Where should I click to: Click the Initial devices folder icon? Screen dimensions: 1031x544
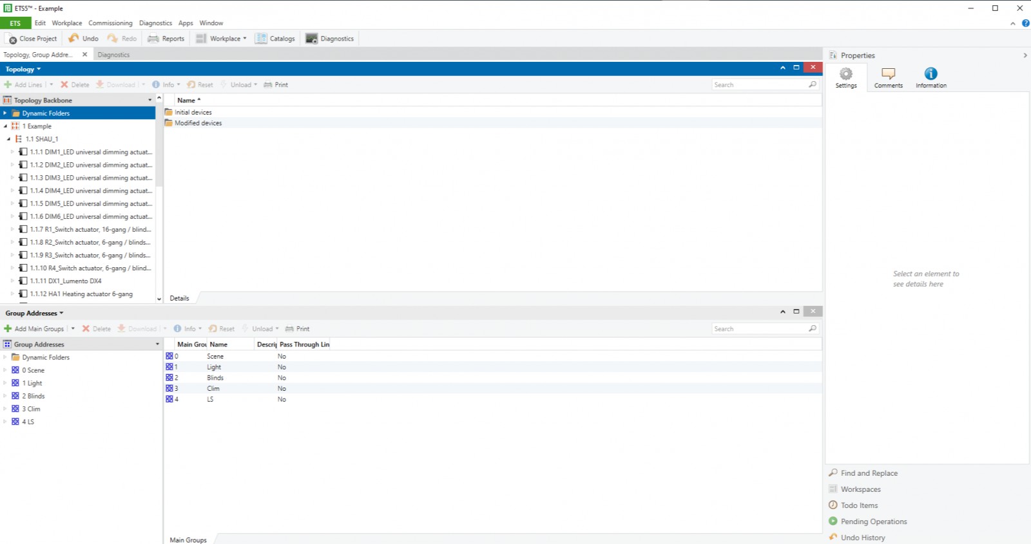(x=169, y=112)
